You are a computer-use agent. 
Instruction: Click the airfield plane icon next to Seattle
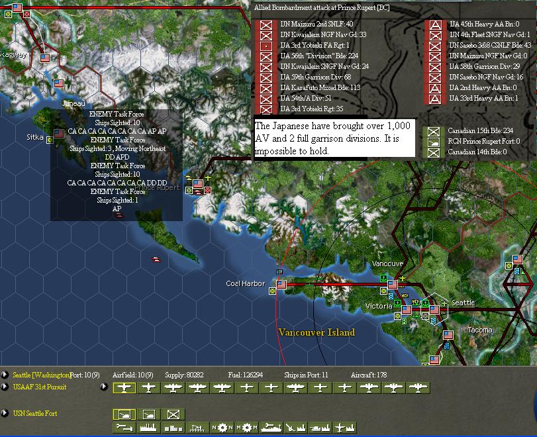point(444,303)
